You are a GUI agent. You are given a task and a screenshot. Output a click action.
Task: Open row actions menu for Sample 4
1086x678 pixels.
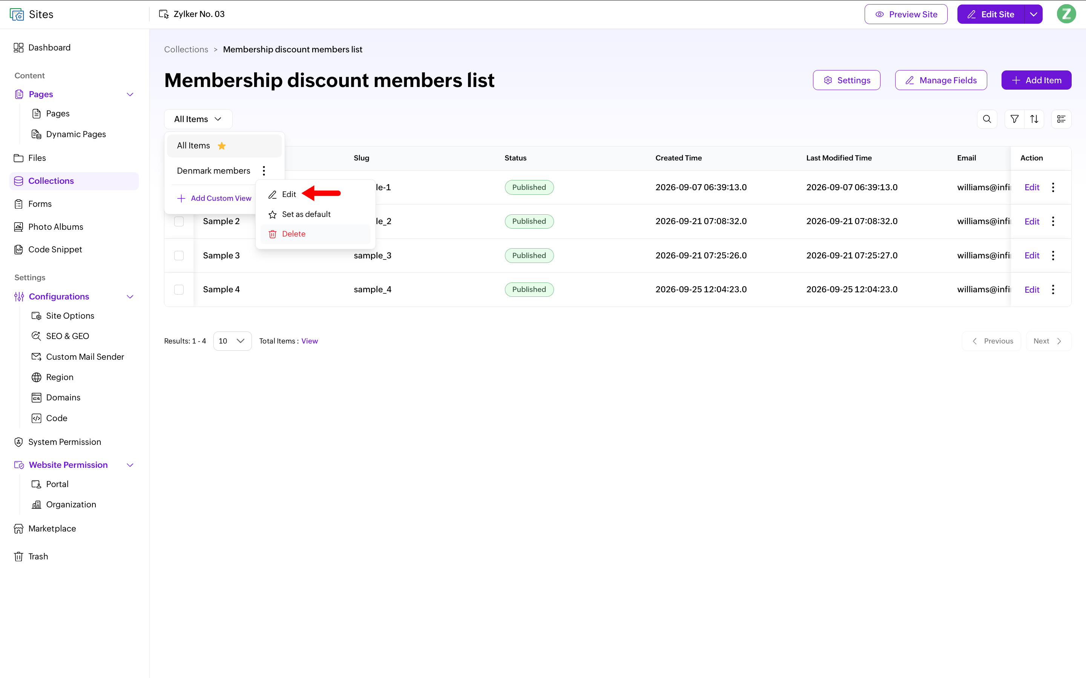pos(1053,290)
